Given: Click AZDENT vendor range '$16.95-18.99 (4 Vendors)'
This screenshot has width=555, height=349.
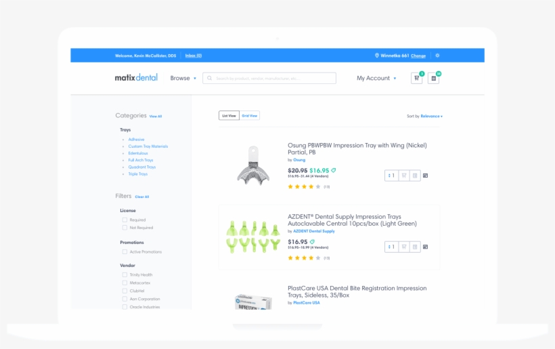Looking at the screenshot, I should point(308,247).
